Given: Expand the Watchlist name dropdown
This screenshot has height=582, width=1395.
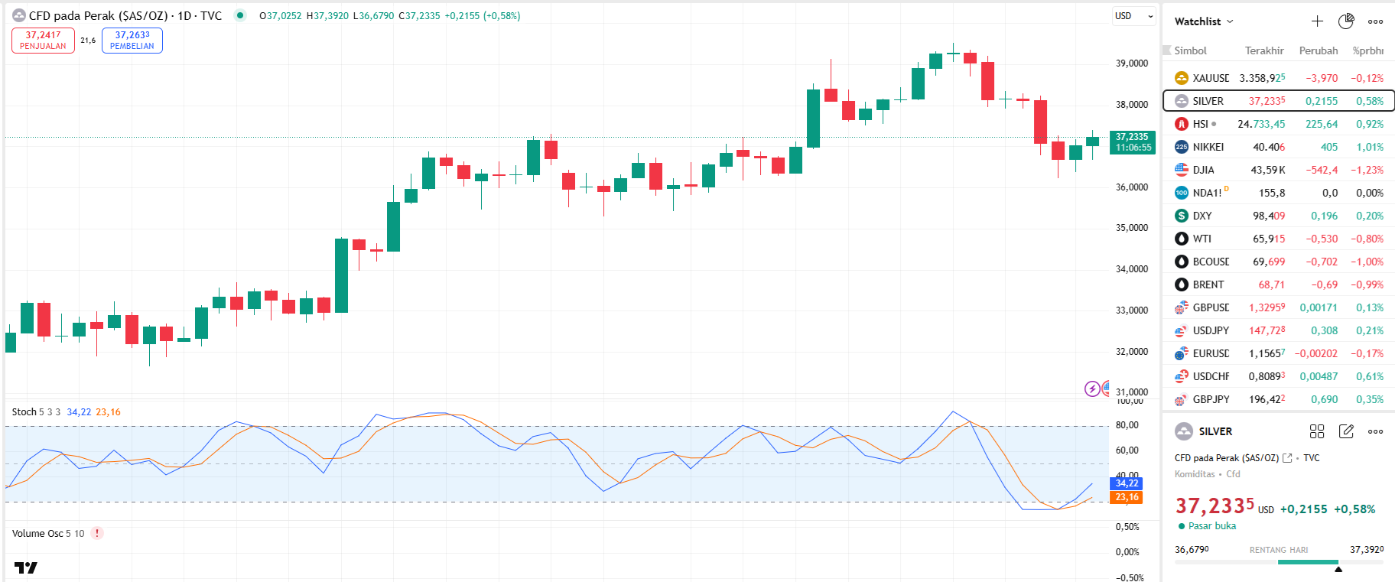Looking at the screenshot, I should tap(1204, 21).
